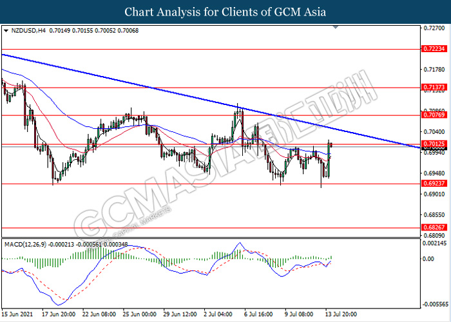Click the triangle beside the NZDUSD,H4 label
Screen dimensions: 451x322
click(6, 30)
